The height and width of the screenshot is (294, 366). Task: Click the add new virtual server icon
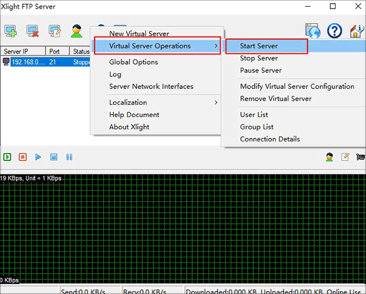coord(10,31)
